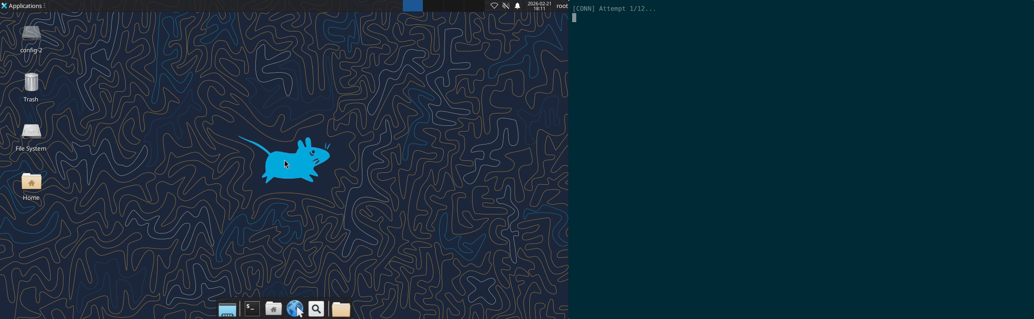Click the date and time clock
Viewport: 1034px width, 319px height.
539,6
